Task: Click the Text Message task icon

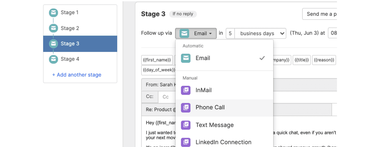Action: point(185,125)
